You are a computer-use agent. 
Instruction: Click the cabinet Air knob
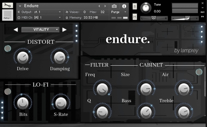pyautogui.click(x=184, y=89)
